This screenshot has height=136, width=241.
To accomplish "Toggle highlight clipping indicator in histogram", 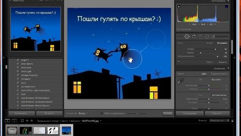I will [227, 6].
